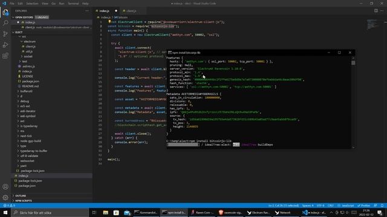Open the Extensions view

5,56
